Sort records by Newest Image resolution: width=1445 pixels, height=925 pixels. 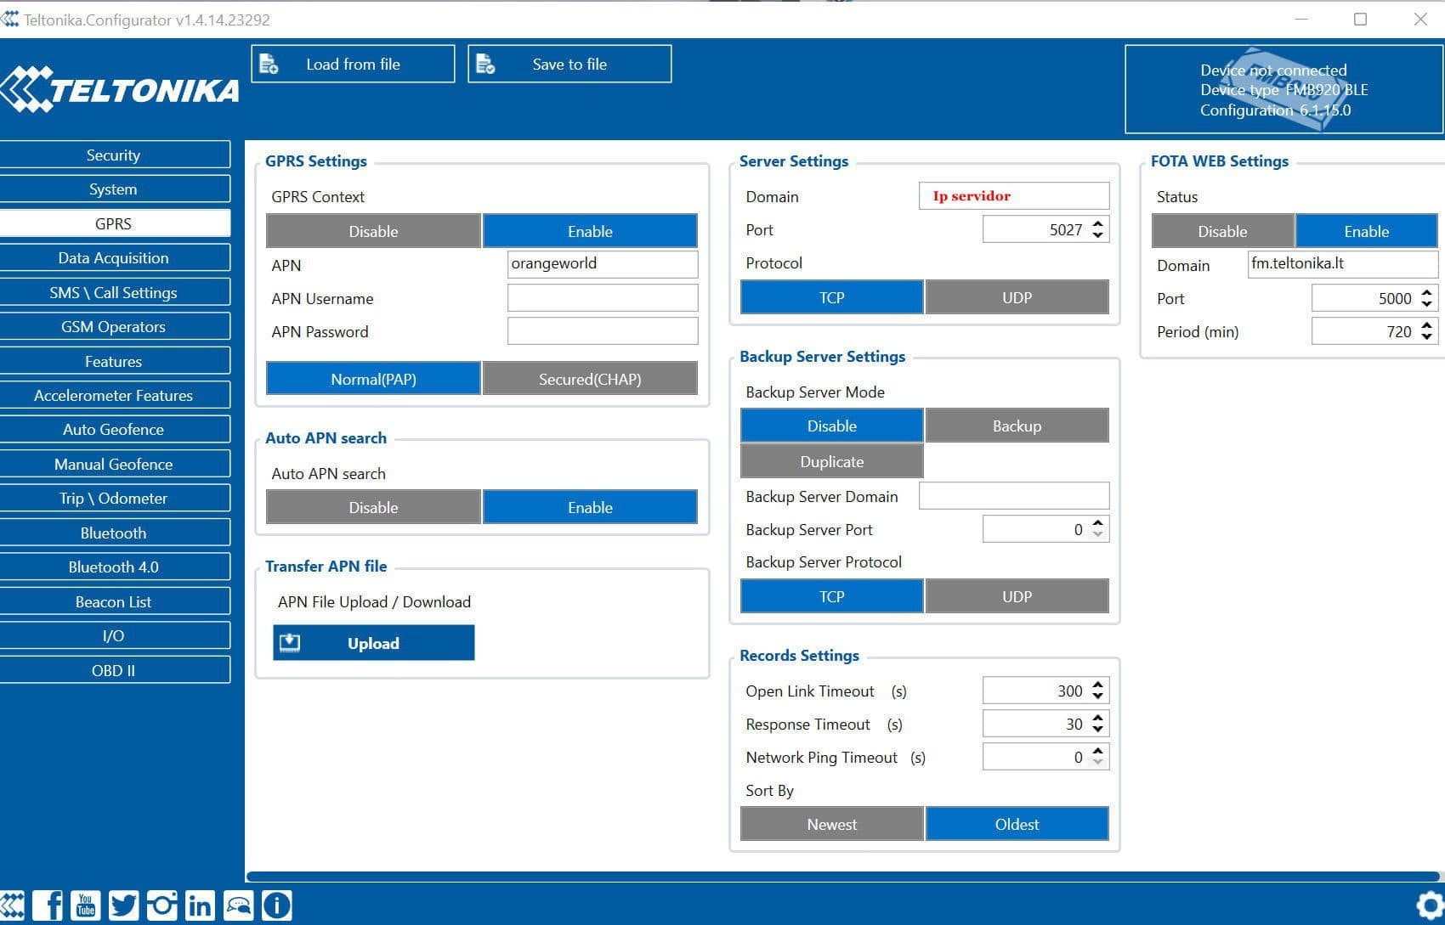[x=831, y=824]
